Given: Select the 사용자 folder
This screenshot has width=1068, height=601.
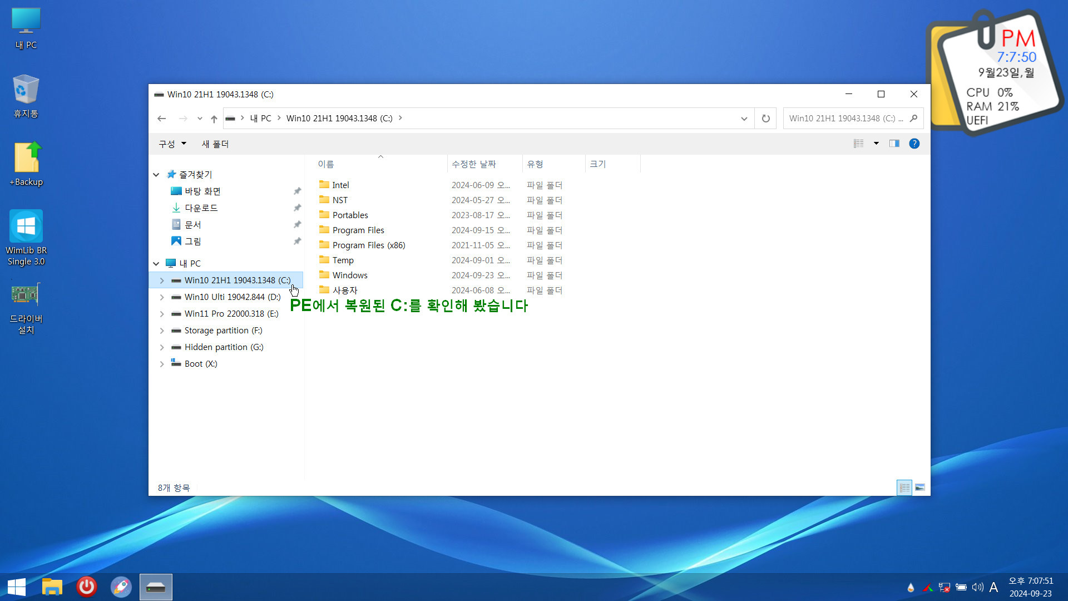Looking at the screenshot, I should point(345,290).
